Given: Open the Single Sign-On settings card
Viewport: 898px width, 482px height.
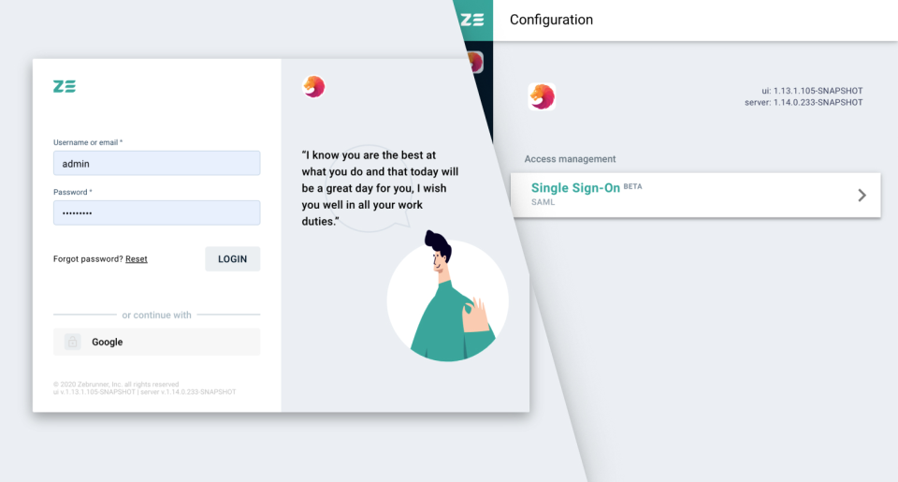Looking at the screenshot, I should point(695,195).
